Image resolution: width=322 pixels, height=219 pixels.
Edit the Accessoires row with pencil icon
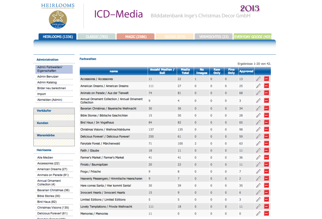coord(258,79)
